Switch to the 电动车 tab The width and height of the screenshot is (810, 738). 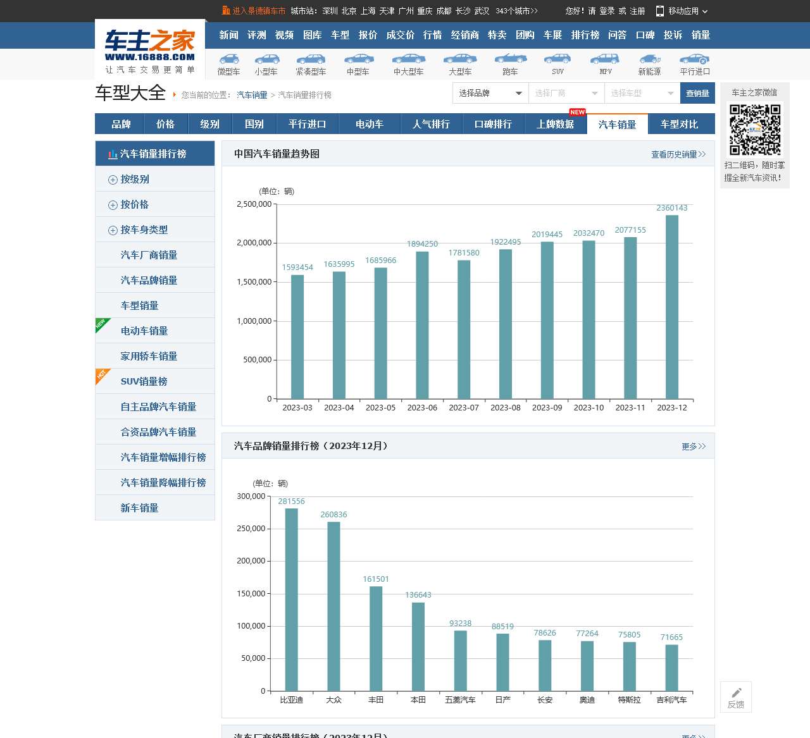point(370,124)
